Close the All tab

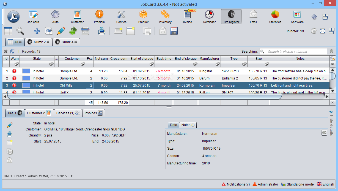(20, 42)
